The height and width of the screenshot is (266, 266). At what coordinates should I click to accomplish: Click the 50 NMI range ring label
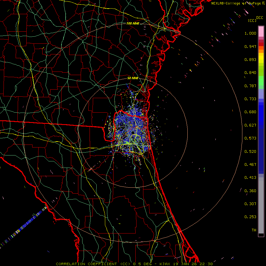[x=133, y=78]
